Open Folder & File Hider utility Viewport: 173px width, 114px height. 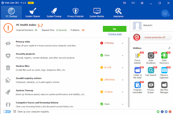(137, 73)
